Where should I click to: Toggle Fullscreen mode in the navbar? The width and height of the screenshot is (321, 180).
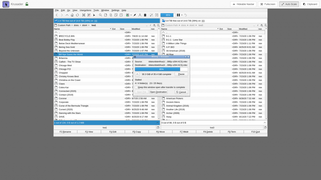[x=268, y=4]
